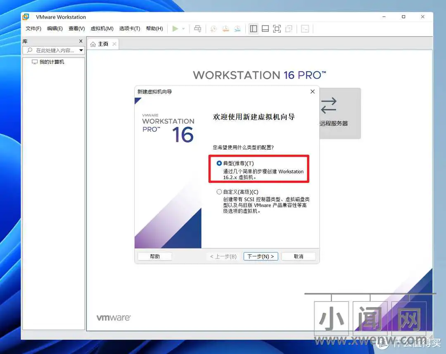
Task: Click the home icon on 主页 tab
Action: coord(93,44)
